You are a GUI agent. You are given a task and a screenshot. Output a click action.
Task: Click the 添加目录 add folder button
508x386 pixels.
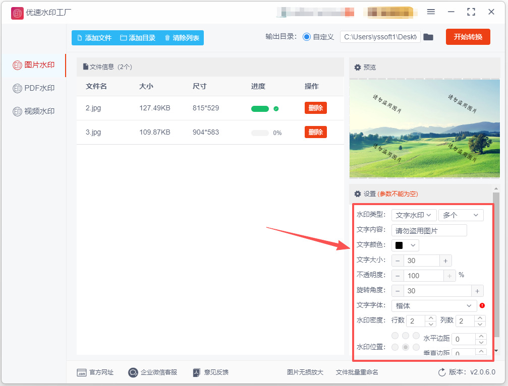point(138,38)
